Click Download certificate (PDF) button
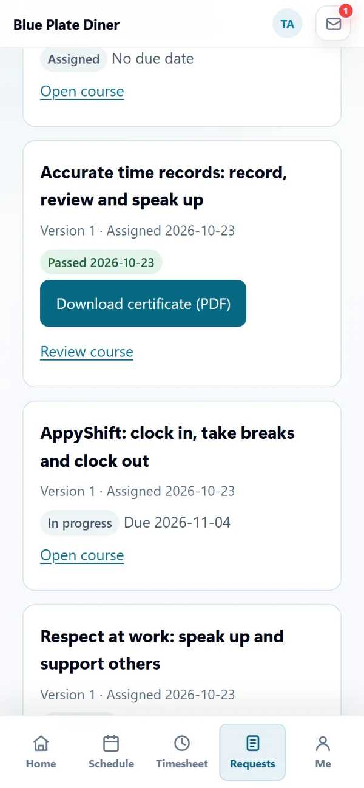The width and height of the screenshot is (364, 788). tap(143, 304)
